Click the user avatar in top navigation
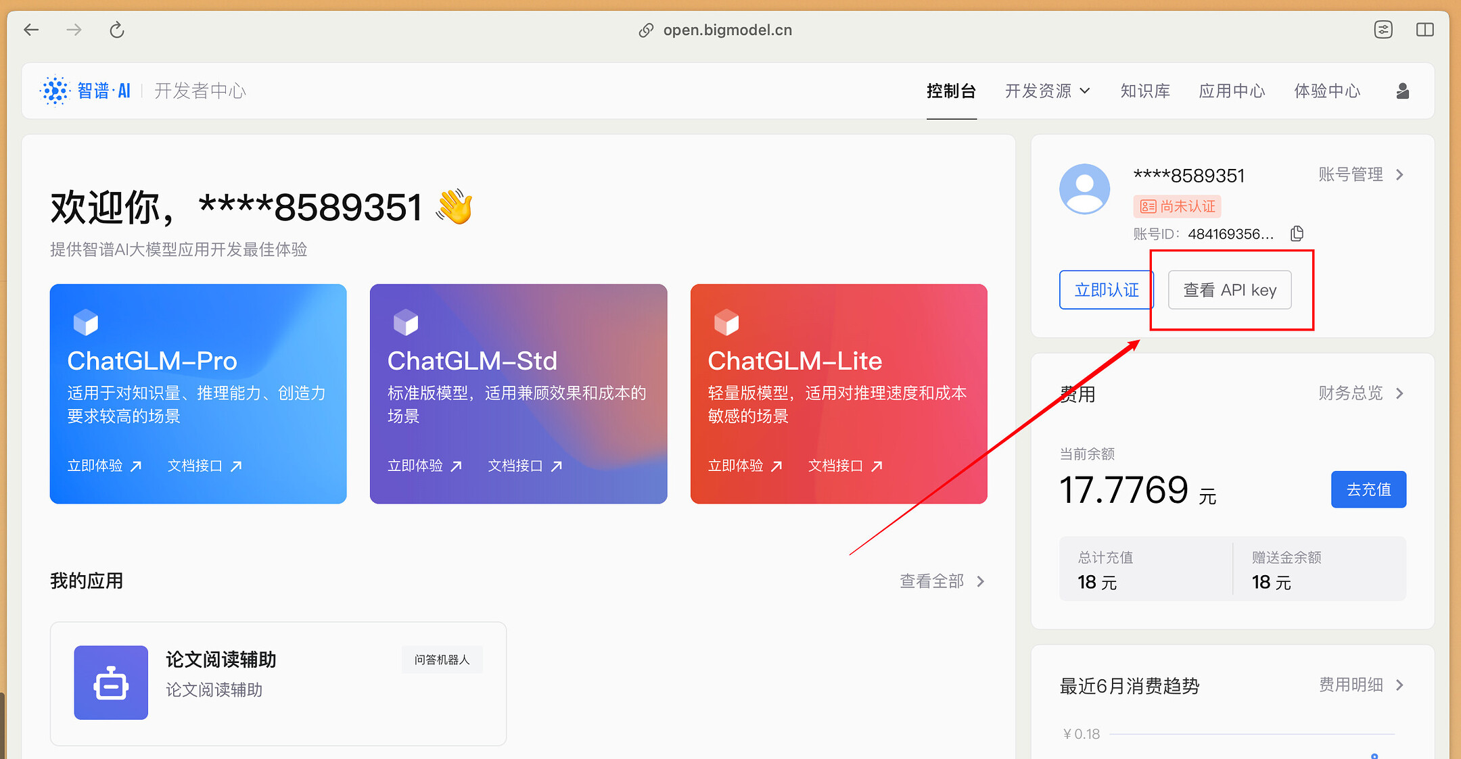1461x759 pixels. coord(1402,91)
